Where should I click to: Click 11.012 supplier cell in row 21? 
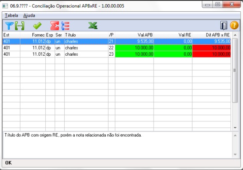(x=33, y=41)
